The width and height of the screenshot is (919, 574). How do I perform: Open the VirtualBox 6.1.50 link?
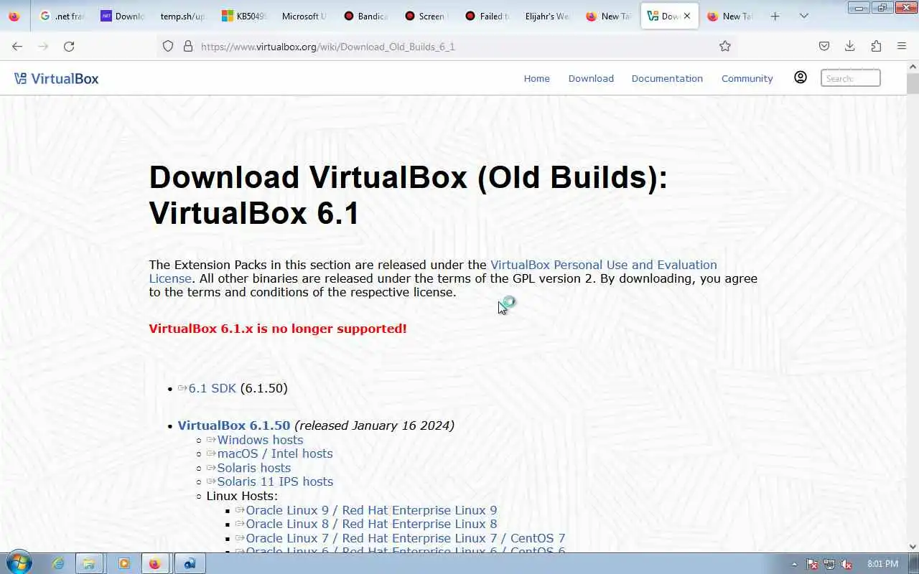[x=234, y=425]
